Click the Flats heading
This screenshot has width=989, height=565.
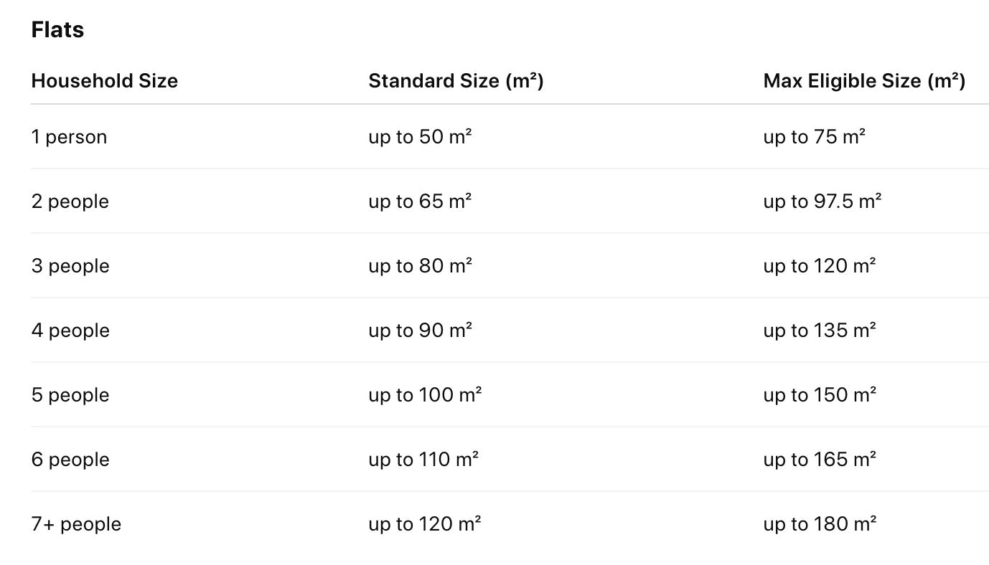tap(57, 29)
